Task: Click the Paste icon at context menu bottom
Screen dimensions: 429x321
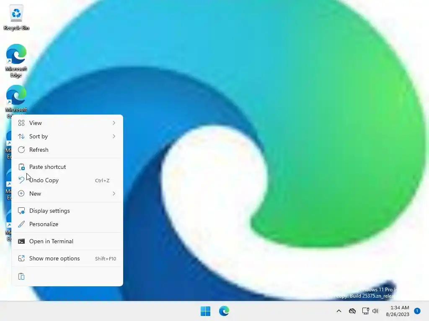Action: point(21,277)
